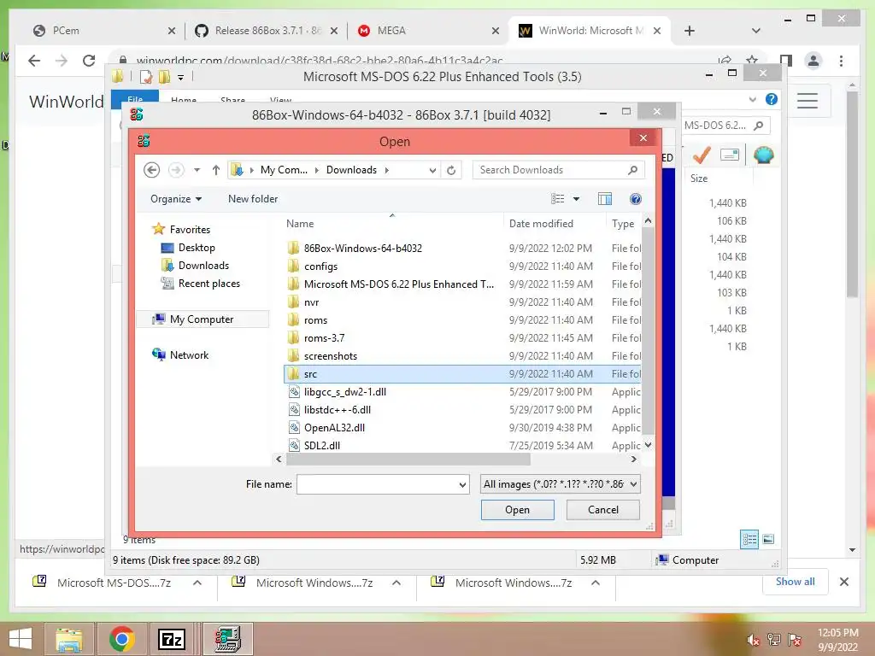
Task: Open the File tab in the Explorer window
Action: coord(135,99)
